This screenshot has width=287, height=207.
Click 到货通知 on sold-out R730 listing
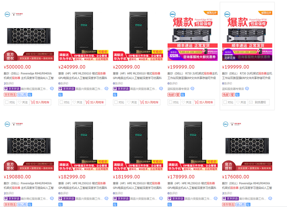point(258,102)
